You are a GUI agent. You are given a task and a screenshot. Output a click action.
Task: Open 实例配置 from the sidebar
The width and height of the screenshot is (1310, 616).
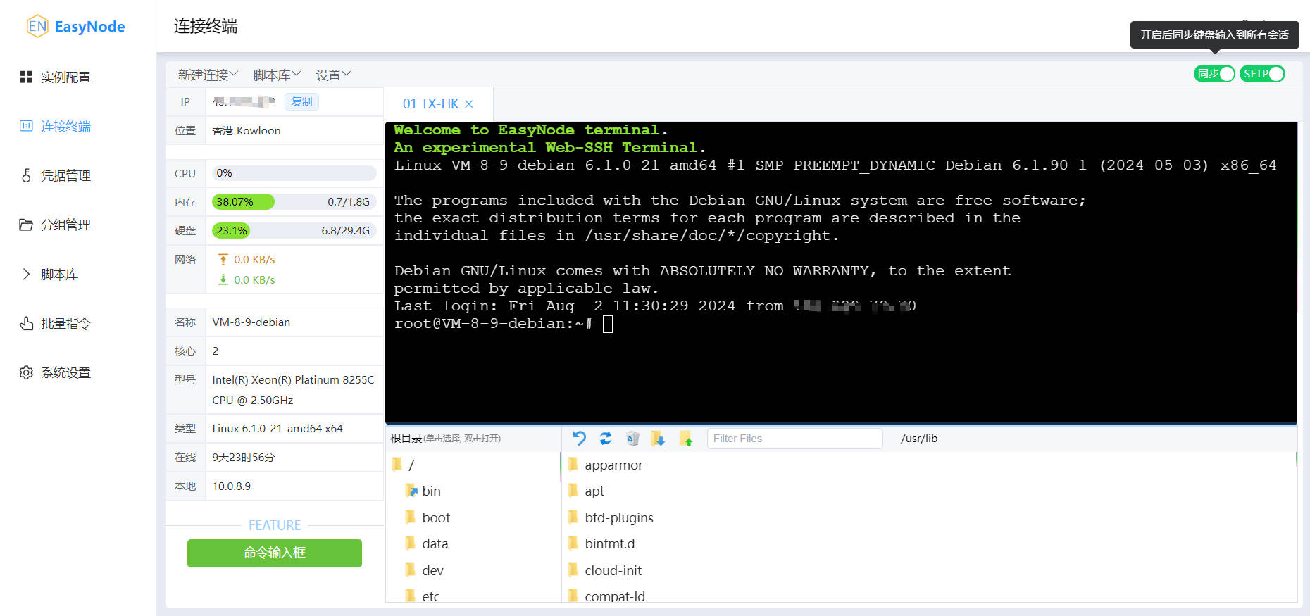tap(65, 77)
